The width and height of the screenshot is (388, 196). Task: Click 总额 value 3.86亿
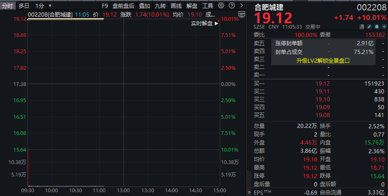coord(309,151)
